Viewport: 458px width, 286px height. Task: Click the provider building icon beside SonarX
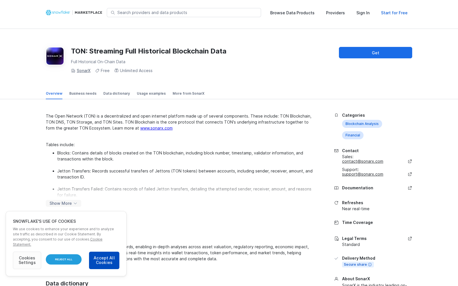[x=73, y=71]
